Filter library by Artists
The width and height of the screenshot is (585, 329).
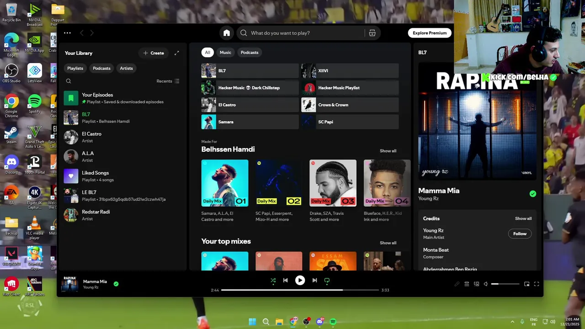coord(126,68)
